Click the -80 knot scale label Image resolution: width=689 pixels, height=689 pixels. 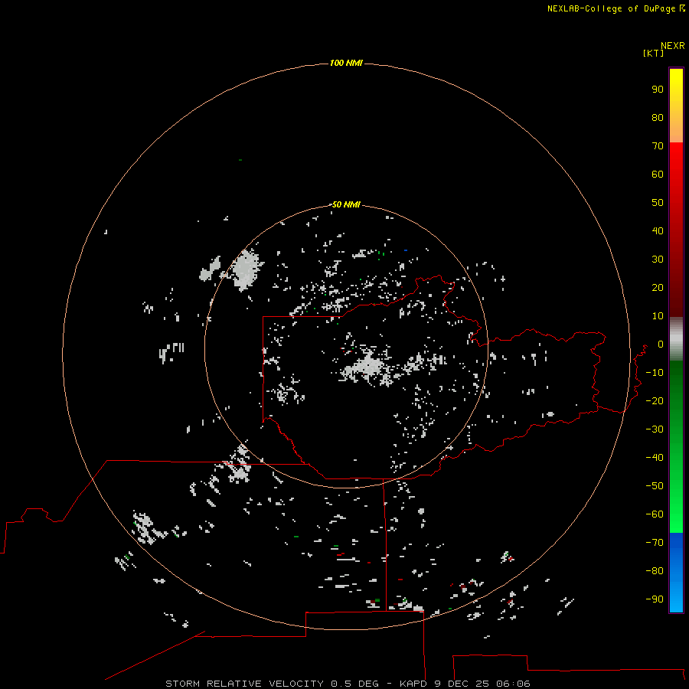pyautogui.click(x=655, y=571)
